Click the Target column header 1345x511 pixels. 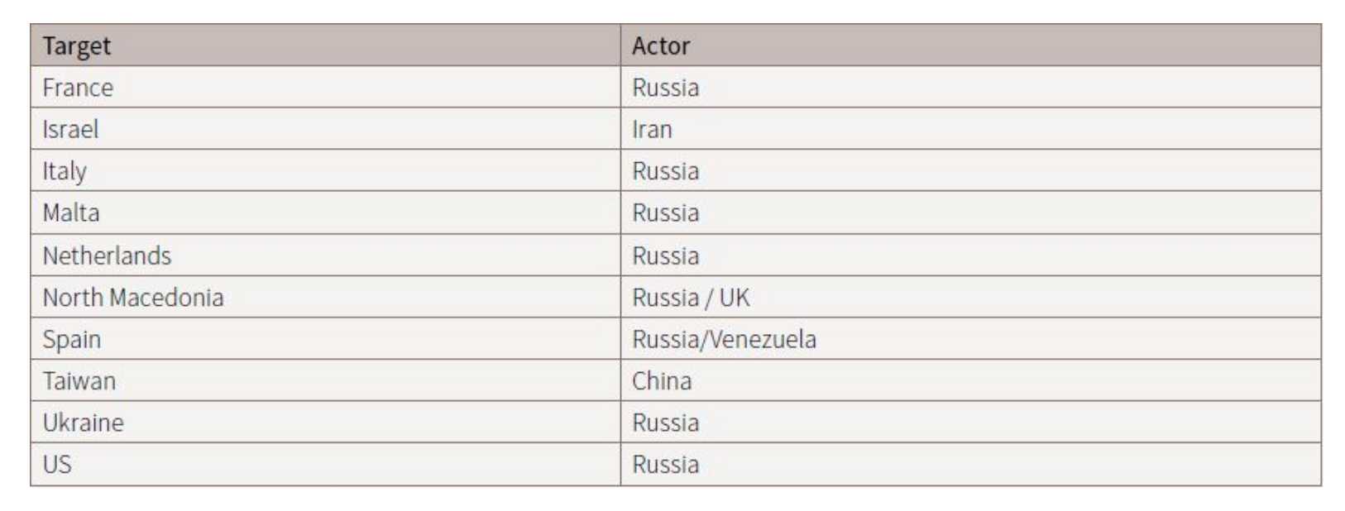coord(76,45)
